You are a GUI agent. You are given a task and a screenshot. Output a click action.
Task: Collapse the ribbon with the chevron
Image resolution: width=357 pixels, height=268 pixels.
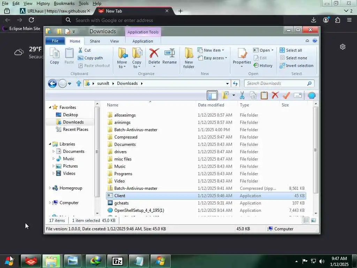pos(307,41)
